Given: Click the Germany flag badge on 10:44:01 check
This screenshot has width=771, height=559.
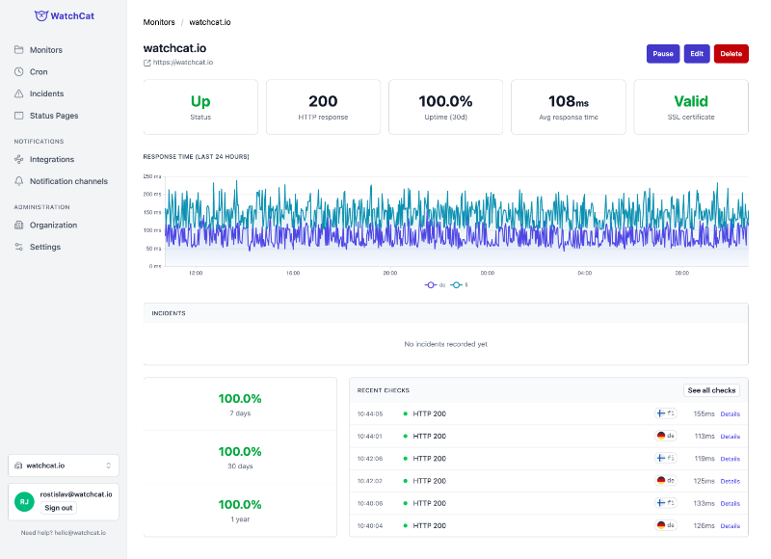Looking at the screenshot, I should [x=666, y=436].
